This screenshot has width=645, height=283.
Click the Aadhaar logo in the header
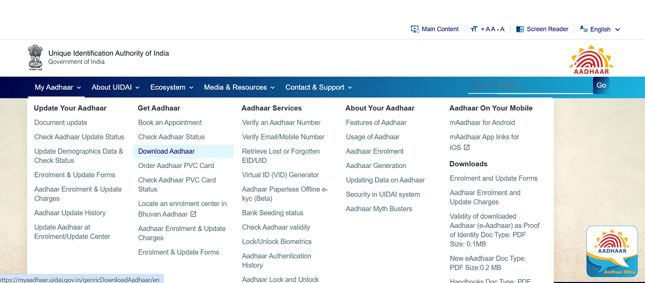click(591, 60)
